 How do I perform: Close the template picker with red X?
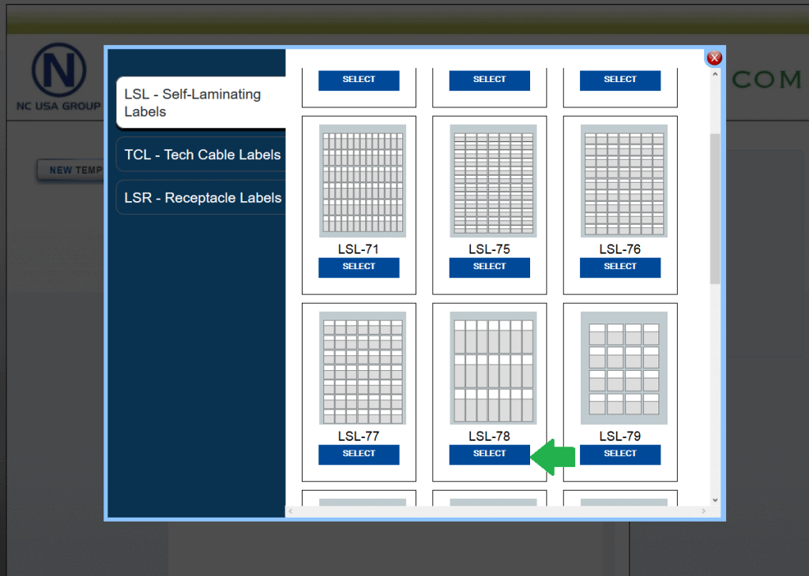pyautogui.click(x=714, y=58)
